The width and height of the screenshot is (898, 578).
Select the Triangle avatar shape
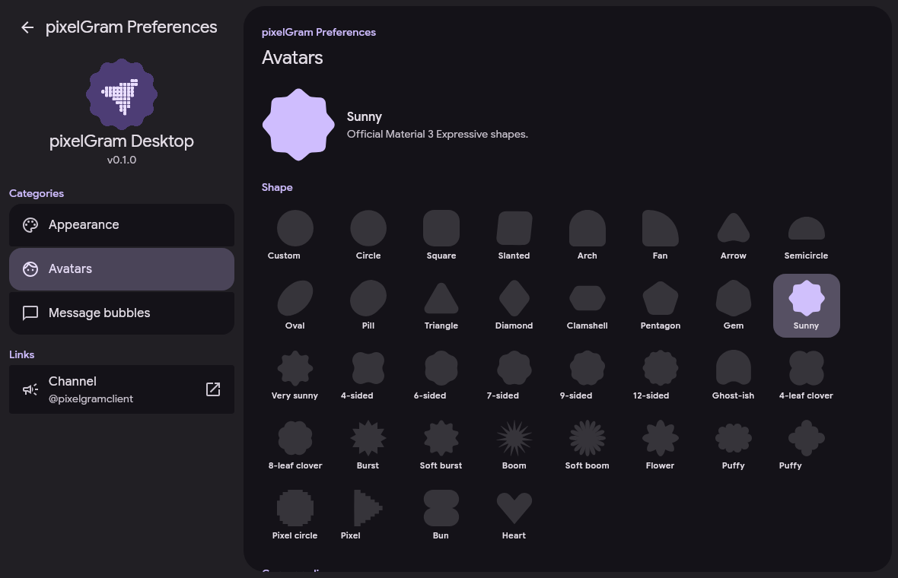tap(441, 306)
